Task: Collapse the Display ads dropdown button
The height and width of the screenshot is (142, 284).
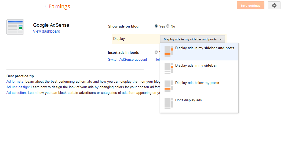Action: point(192,39)
